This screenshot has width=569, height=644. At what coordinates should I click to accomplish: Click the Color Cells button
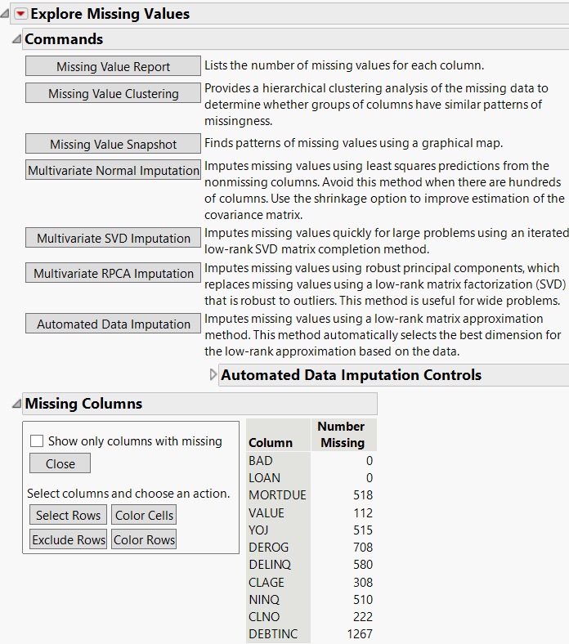[x=144, y=515]
